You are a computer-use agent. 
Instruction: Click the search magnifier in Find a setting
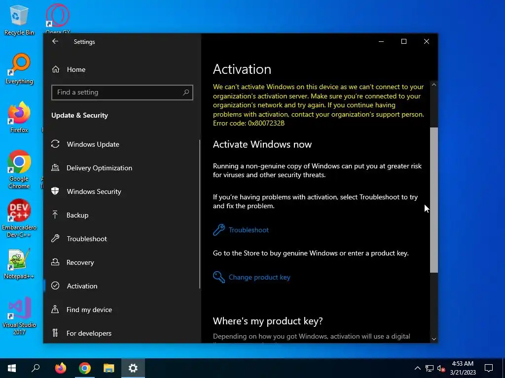click(186, 93)
